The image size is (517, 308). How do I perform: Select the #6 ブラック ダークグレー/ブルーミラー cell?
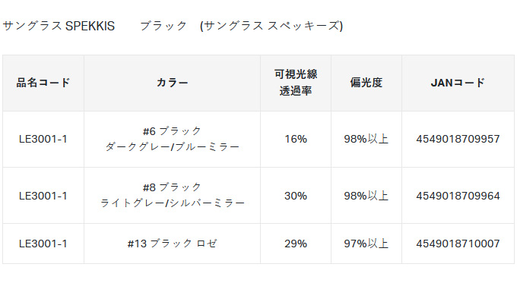point(172,139)
